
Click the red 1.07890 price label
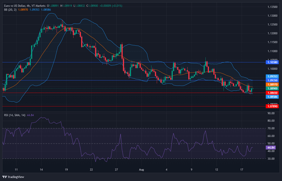click(x=272, y=106)
